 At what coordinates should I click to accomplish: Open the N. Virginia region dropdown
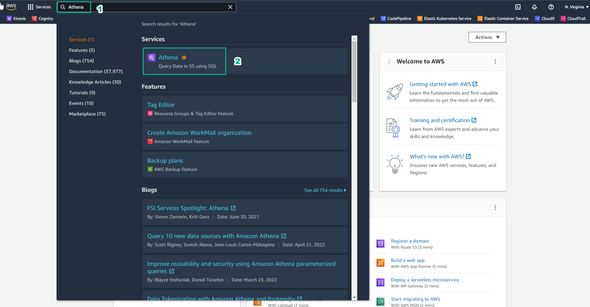577,7
